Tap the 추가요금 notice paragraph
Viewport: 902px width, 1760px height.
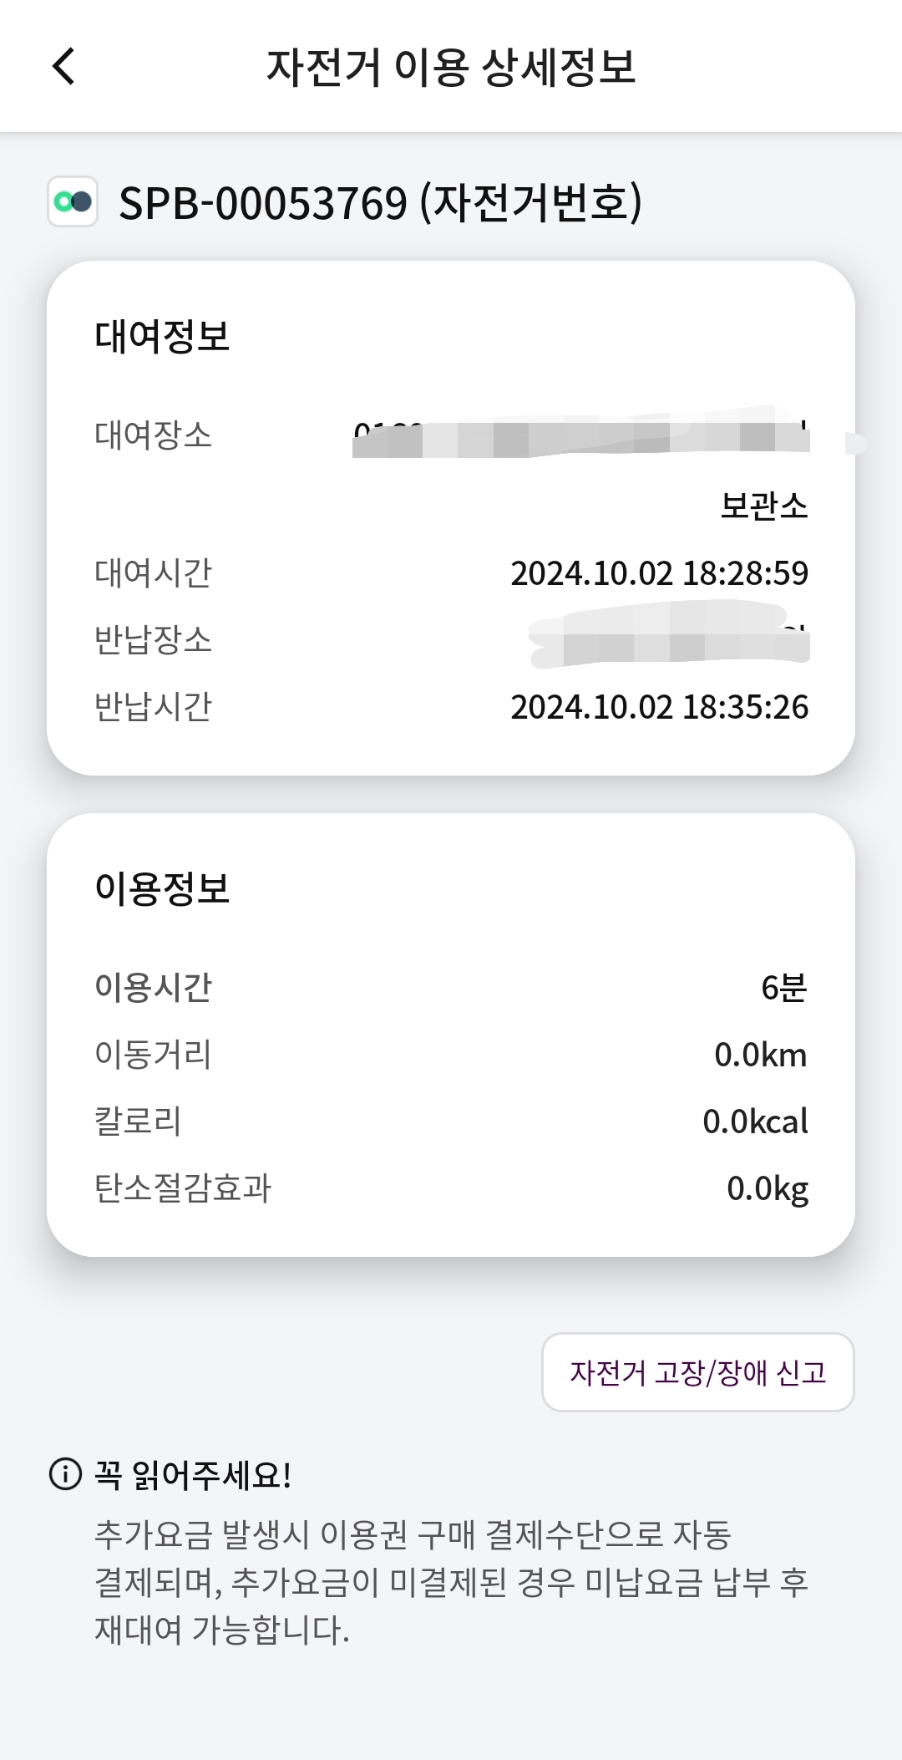[x=451, y=1582]
